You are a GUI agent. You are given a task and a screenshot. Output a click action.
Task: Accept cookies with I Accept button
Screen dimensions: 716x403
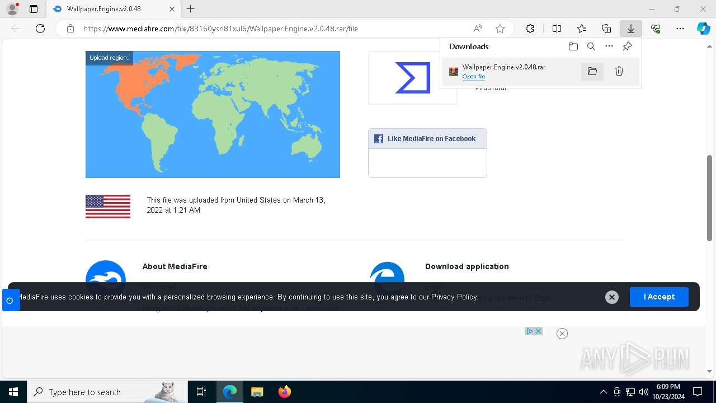[x=659, y=297]
